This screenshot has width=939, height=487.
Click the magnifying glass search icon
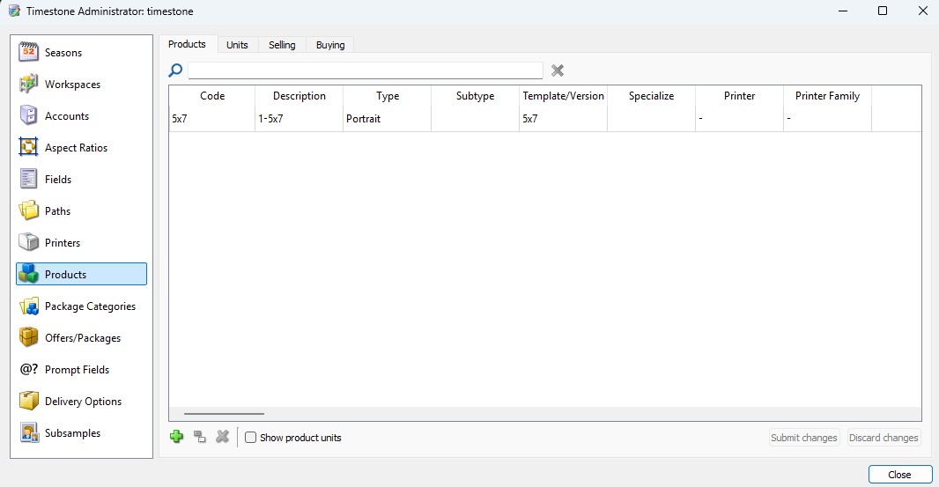[x=176, y=70]
